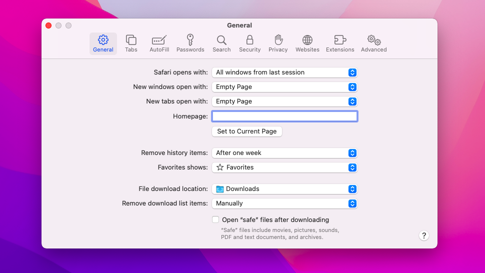Click the 'File download location:' label
485x273 pixels.
(x=173, y=189)
